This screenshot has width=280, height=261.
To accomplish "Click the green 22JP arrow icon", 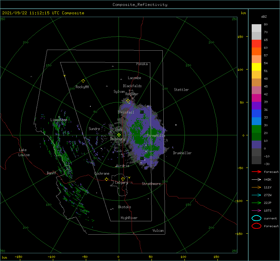I will [256, 203].
